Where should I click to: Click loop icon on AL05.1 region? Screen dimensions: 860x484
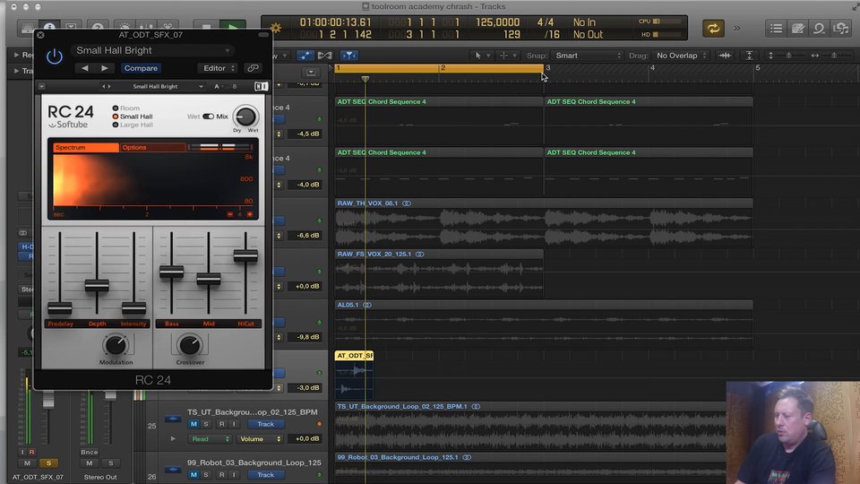[367, 305]
